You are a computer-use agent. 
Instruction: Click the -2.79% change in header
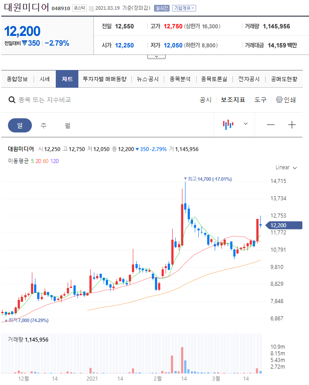click(57, 43)
